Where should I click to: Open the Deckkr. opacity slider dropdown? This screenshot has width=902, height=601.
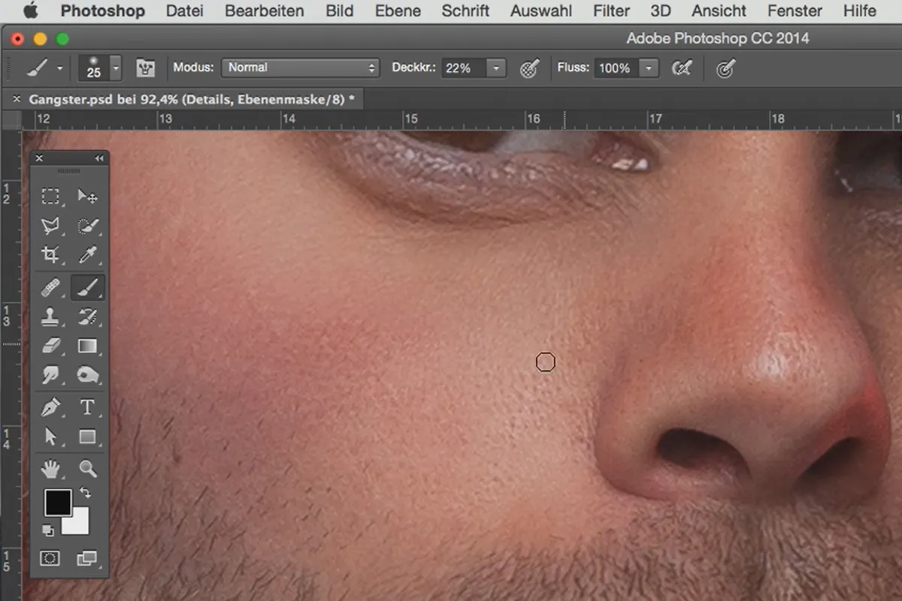[x=496, y=68]
